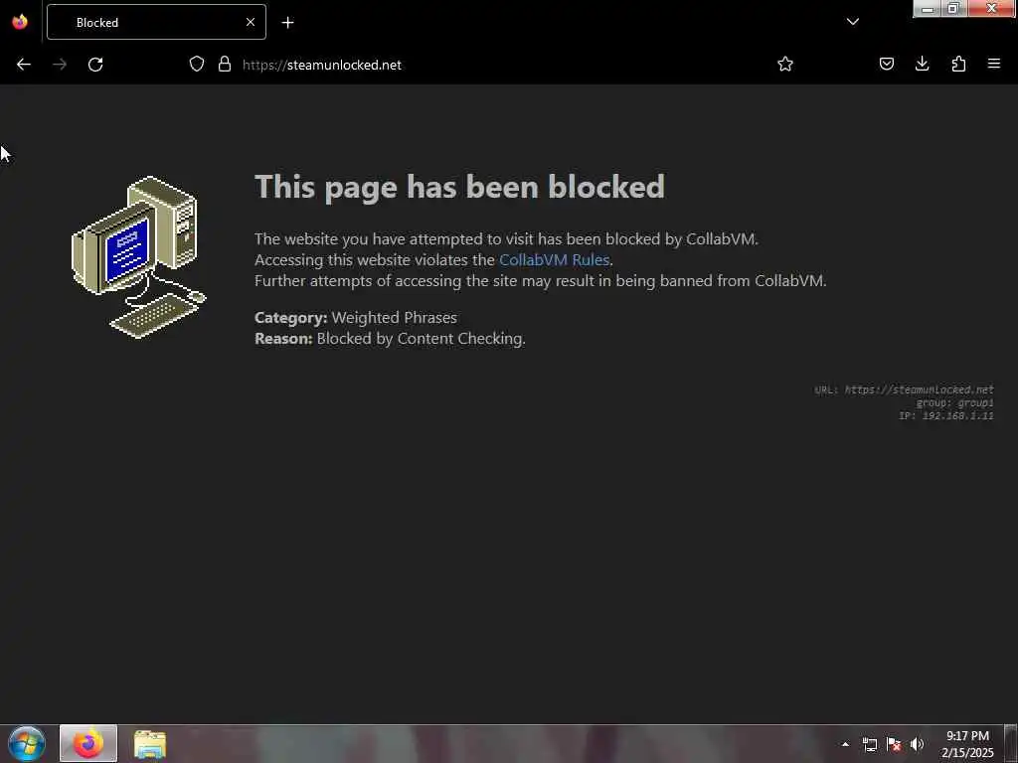Open the Action Center flag icon
The height and width of the screenshot is (763, 1018).
(894, 744)
